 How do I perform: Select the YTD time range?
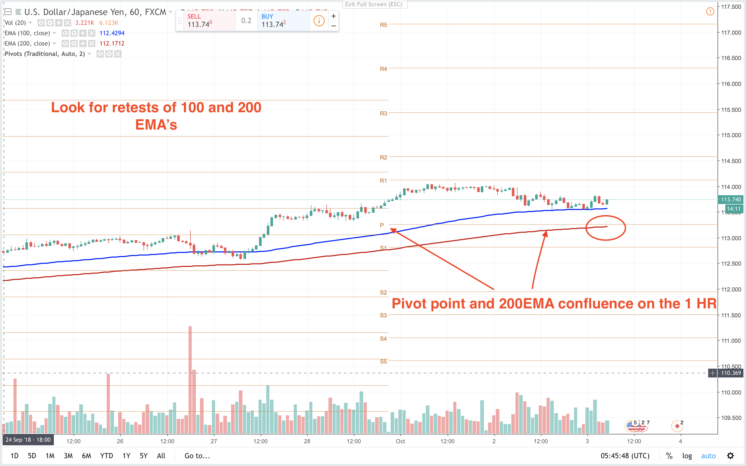click(x=107, y=456)
